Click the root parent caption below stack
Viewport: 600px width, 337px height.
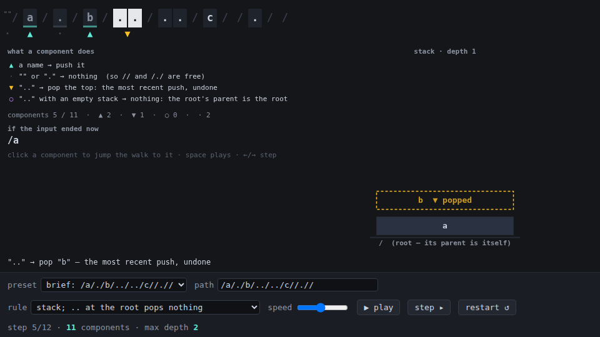444,243
